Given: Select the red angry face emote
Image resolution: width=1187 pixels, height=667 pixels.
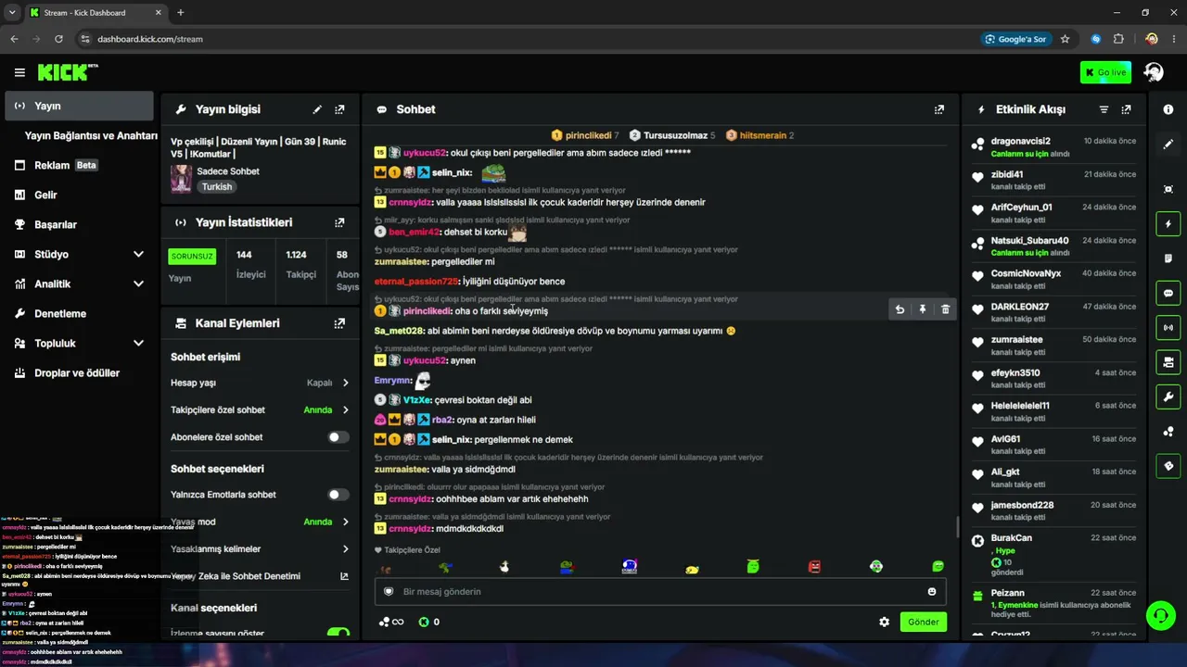Looking at the screenshot, I should [814, 566].
